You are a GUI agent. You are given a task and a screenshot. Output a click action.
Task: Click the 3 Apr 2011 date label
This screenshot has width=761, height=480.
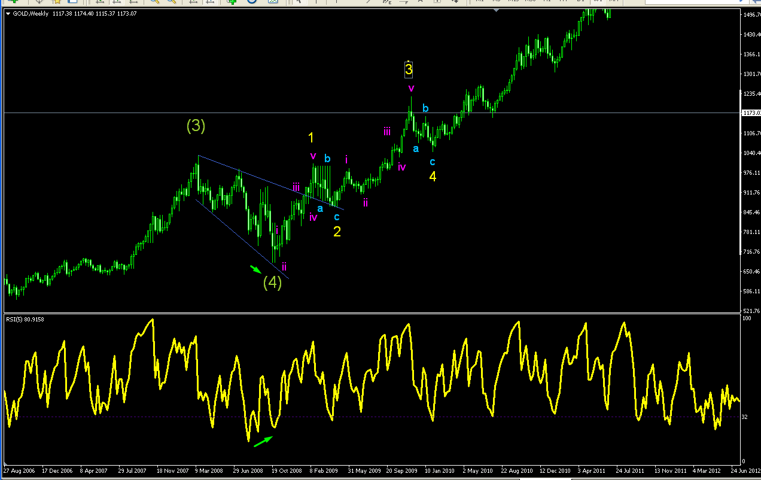593,471
